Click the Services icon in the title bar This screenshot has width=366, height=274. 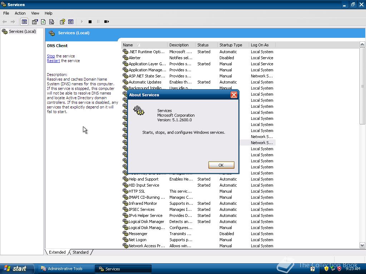(4, 4)
